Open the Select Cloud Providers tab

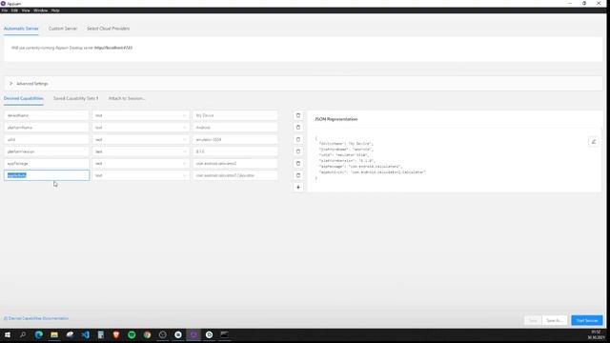(108, 29)
